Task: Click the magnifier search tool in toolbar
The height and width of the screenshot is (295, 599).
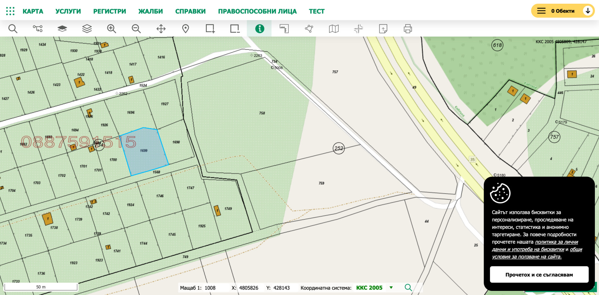Action: tap(13, 29)
